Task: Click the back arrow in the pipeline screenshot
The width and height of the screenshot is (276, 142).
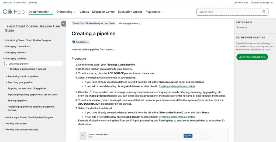Action: (82, 136)
